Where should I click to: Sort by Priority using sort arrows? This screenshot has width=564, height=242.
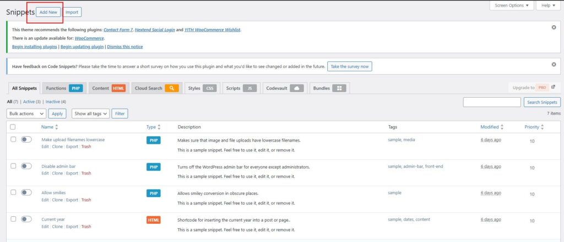[x=542, y=127]
